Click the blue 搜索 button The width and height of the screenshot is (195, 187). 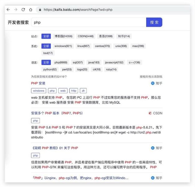pos(154,22)
